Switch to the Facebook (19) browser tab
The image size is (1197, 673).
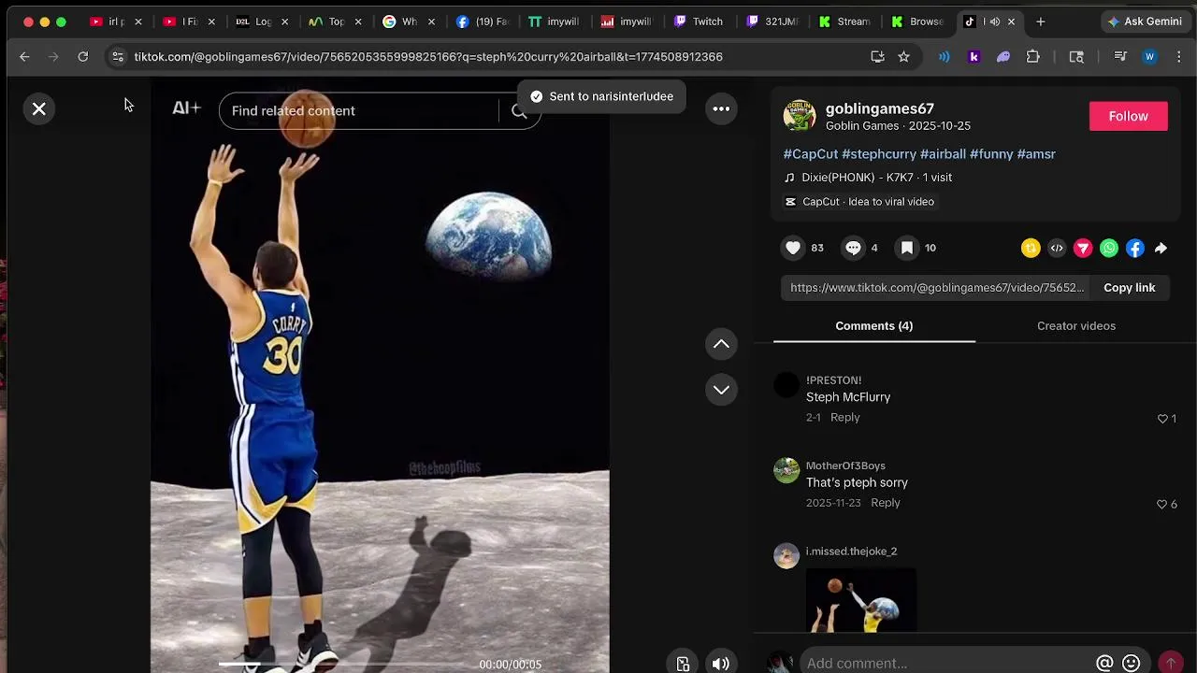click(x=482, y=21)
